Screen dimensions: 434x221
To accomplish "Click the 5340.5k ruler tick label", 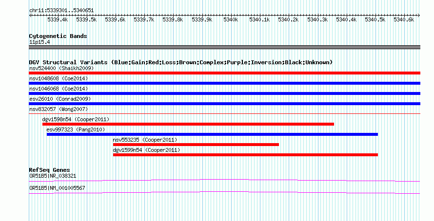I will pyautogui.click(x=375, y=19).
